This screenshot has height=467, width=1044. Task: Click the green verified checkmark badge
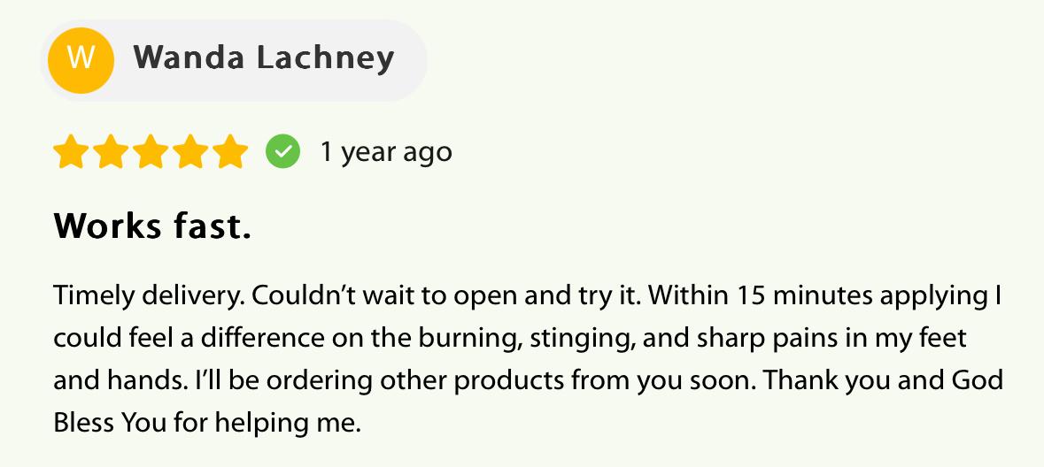(283, 151)
